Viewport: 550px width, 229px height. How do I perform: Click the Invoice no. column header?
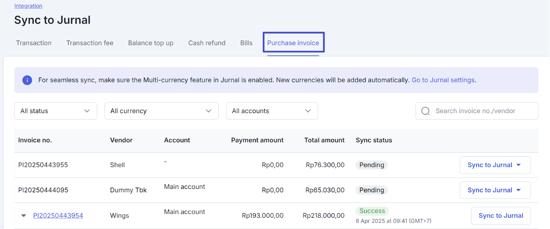[x=35, y=140]
